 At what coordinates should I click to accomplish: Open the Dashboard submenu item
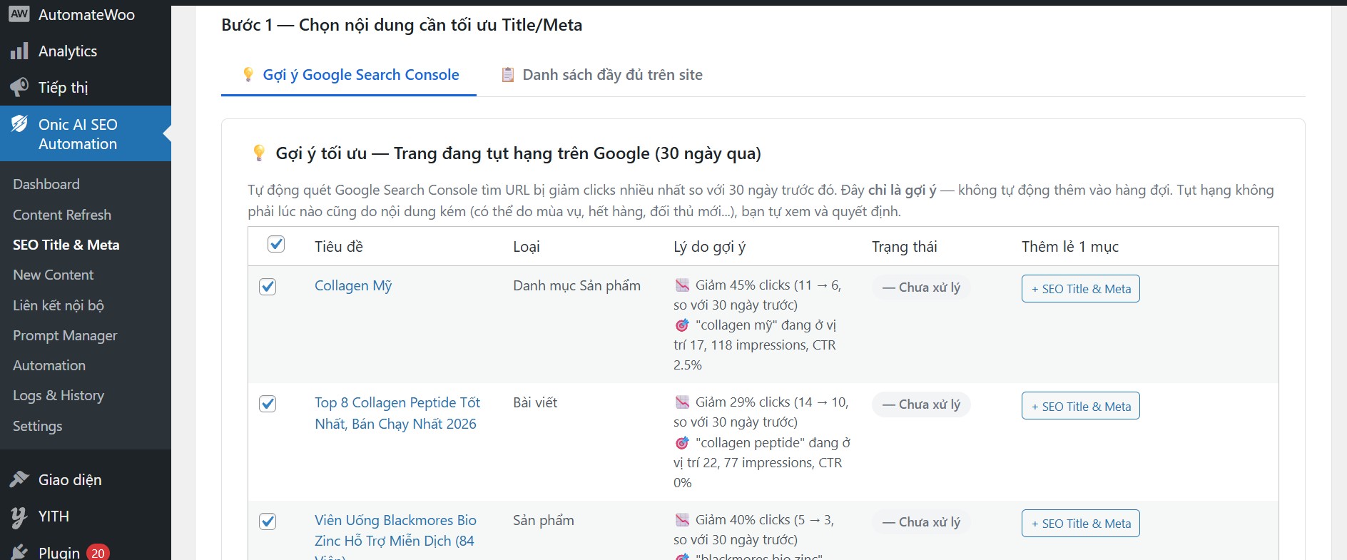pos(46,184)
